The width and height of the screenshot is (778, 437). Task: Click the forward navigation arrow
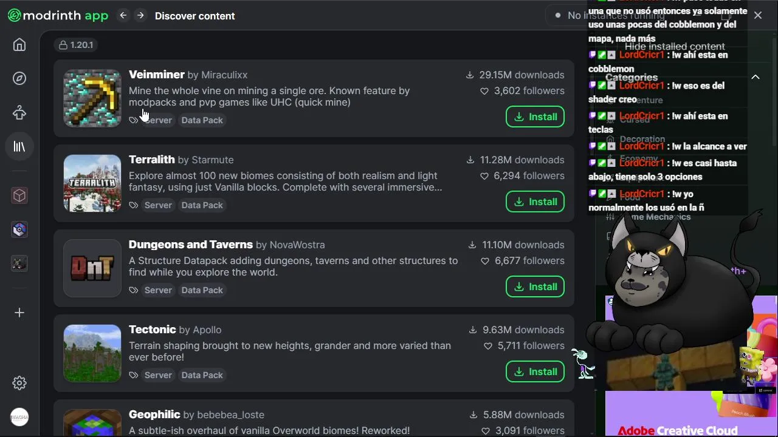pyautogui.click(x=140, y=16)
